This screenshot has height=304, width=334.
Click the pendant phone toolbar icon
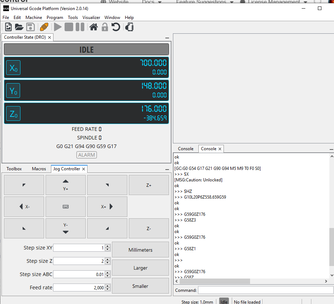pyautogui.click(x=129, y=27)
